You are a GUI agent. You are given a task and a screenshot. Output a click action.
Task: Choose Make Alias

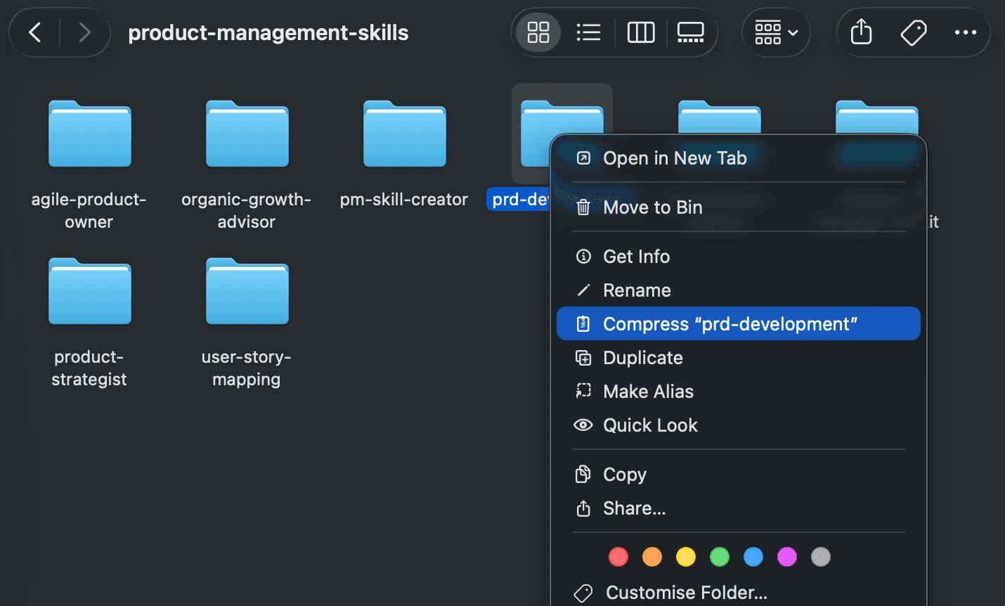[x=738, y=392]
